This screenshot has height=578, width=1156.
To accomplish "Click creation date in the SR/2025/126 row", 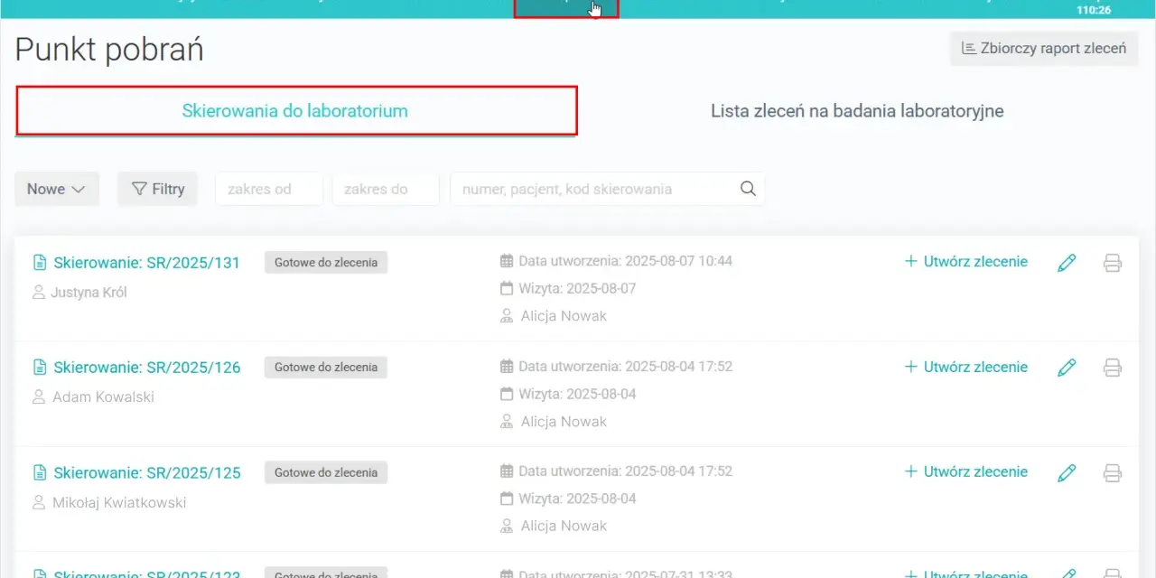I will 625,366.
